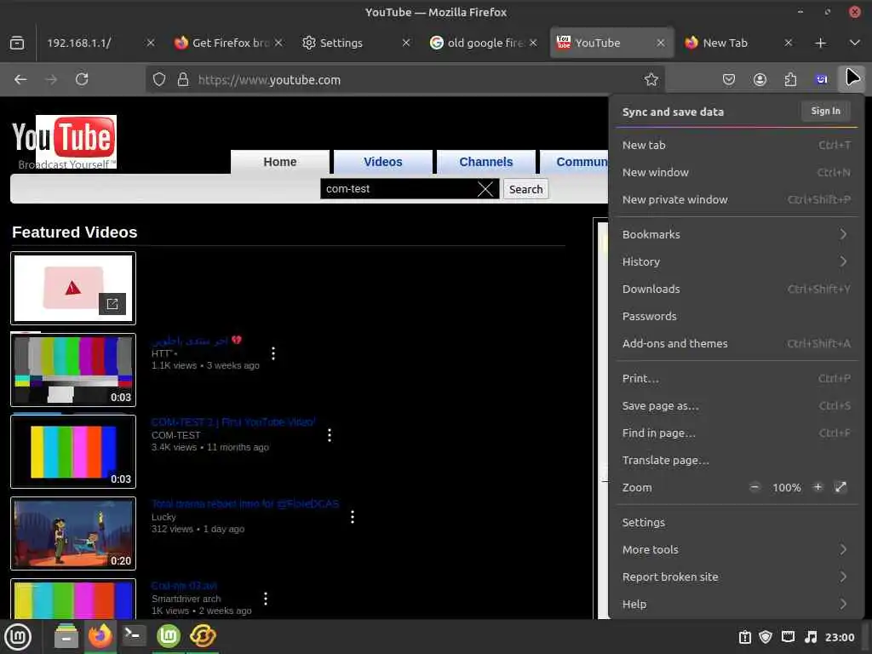Click the 100% zoom level reset
Image resolution: width=872 pixels, height=654 pixels.
pyautogui.click(x=786, y=488)
